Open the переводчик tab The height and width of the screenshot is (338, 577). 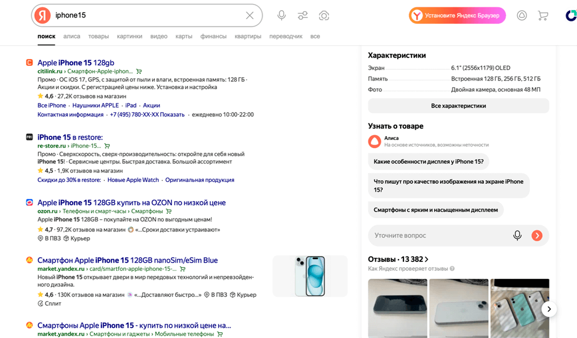[286, 37]
